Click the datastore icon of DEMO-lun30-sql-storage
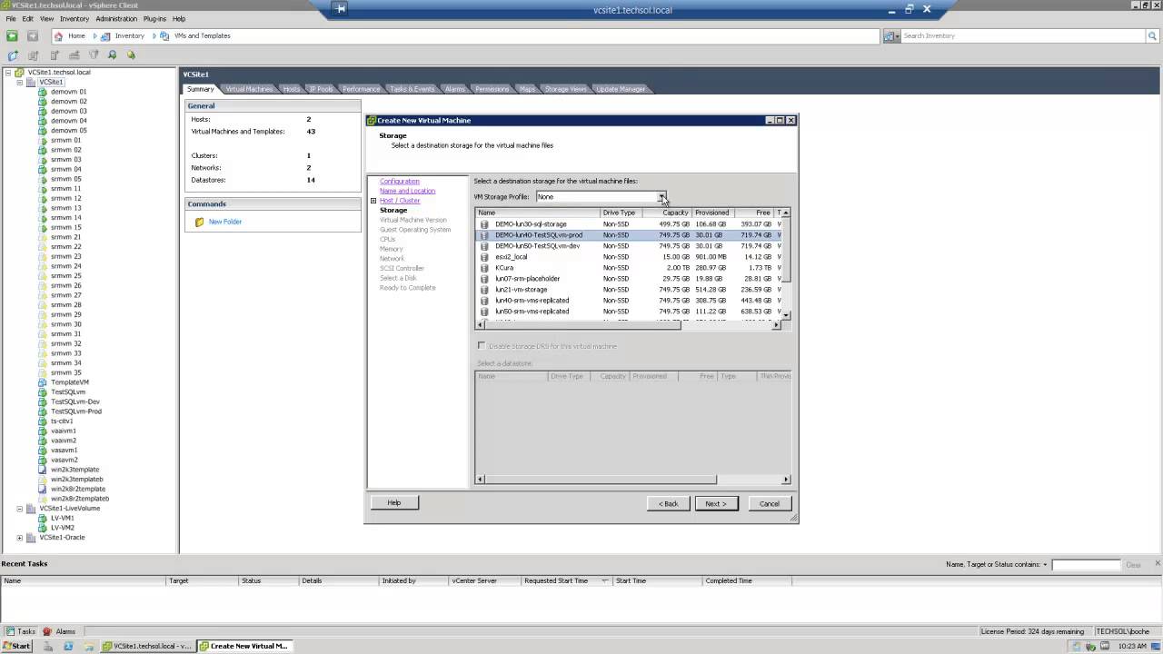Viewport: 1163px width, 654px height. (x=484, y=224)
